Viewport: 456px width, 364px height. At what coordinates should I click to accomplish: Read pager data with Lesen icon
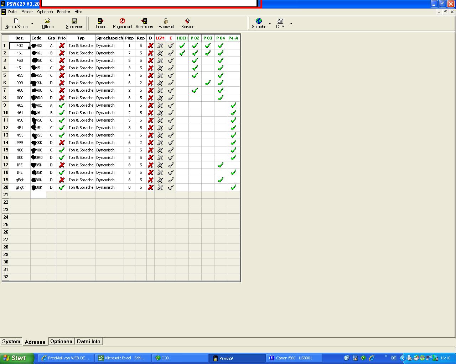(101, 21)
